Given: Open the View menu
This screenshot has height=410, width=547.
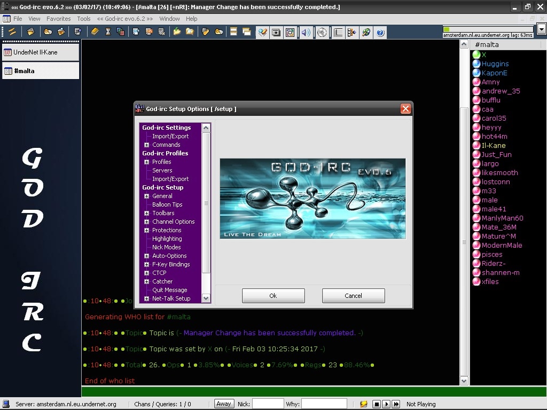Looking at the screenshot, I should tap(34, 19).
